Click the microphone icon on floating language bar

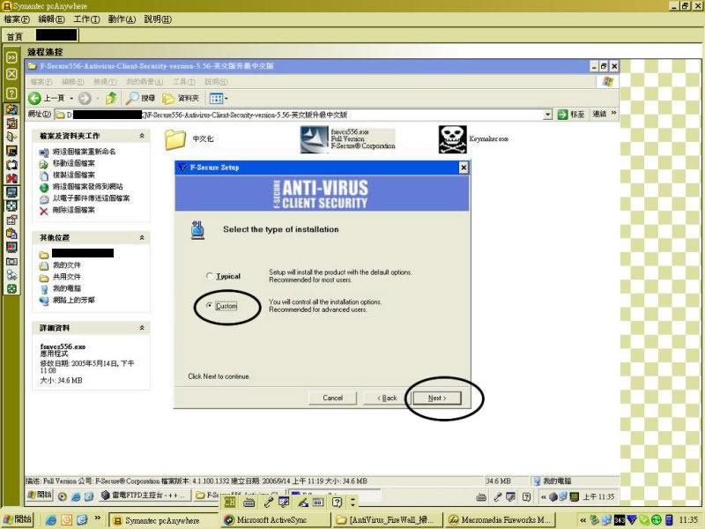tap(268, 502)
